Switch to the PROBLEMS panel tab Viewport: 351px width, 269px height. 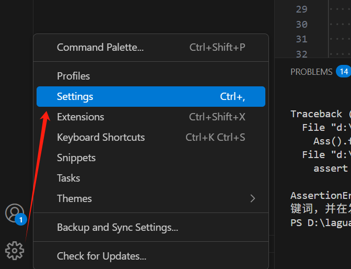click(311, 72)
